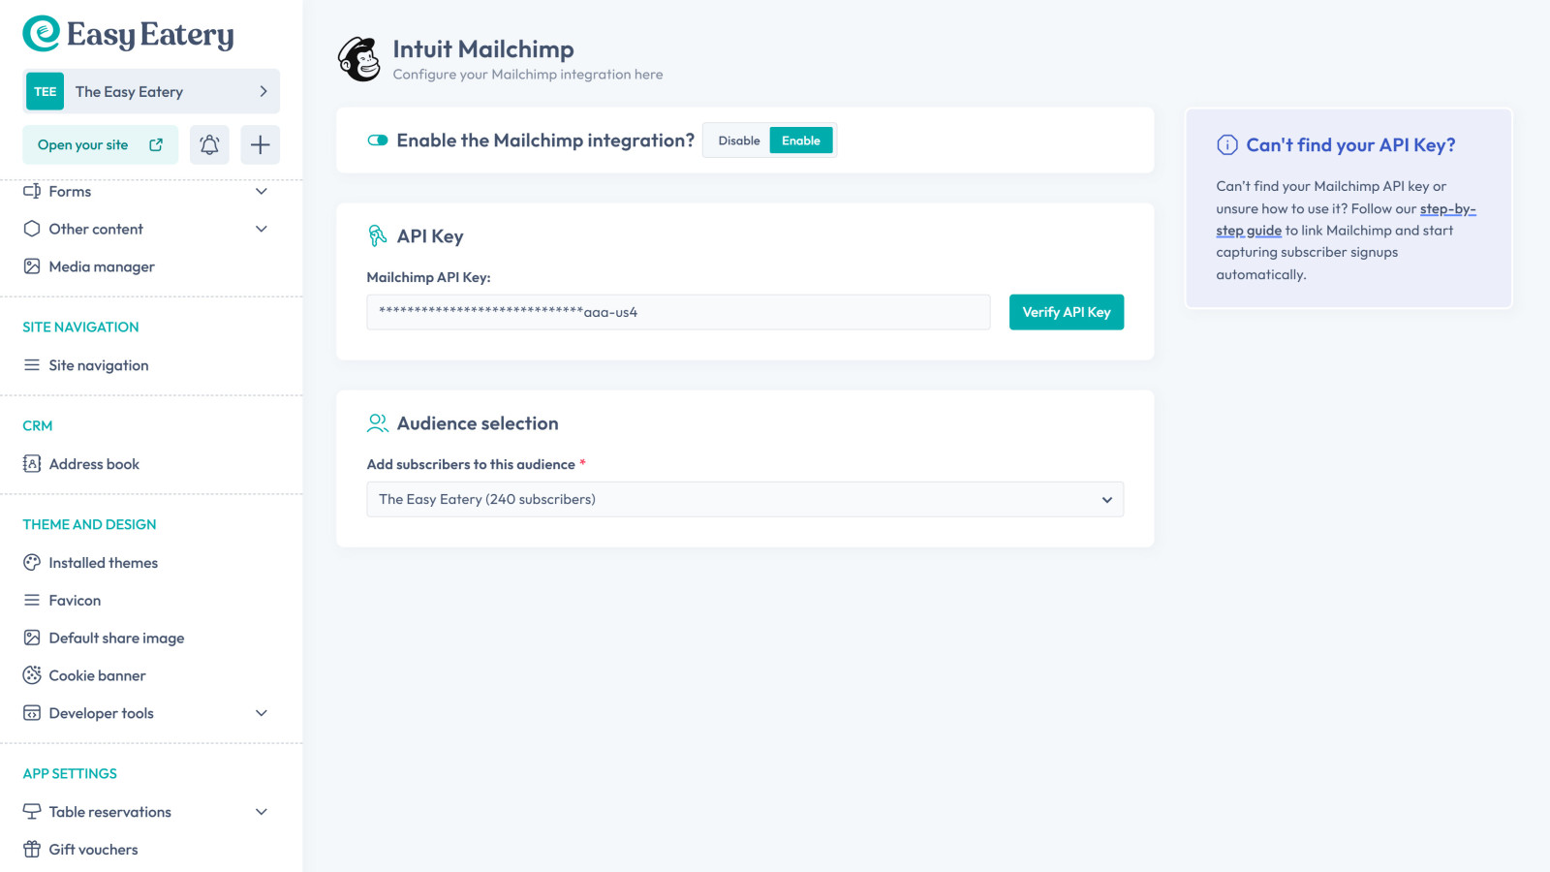Follow the step-by-step guide link
This screenshot has width=1550, height=872.
[1447, 209]
